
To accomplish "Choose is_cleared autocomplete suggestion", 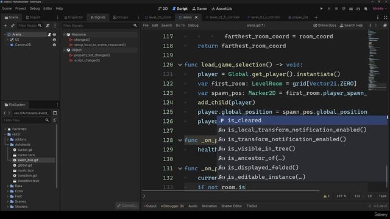I will (302, 120).
